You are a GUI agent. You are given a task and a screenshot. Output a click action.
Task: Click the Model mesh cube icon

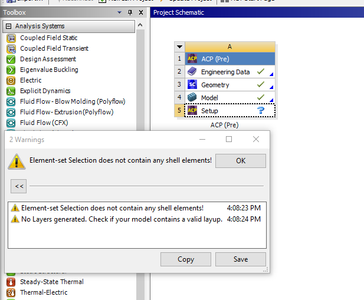[x=192, y=97]
